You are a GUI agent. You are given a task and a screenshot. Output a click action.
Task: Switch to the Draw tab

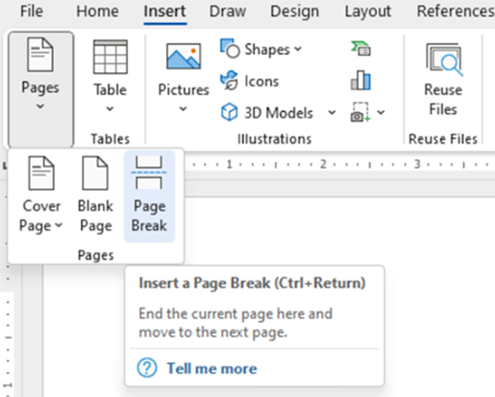227,11
